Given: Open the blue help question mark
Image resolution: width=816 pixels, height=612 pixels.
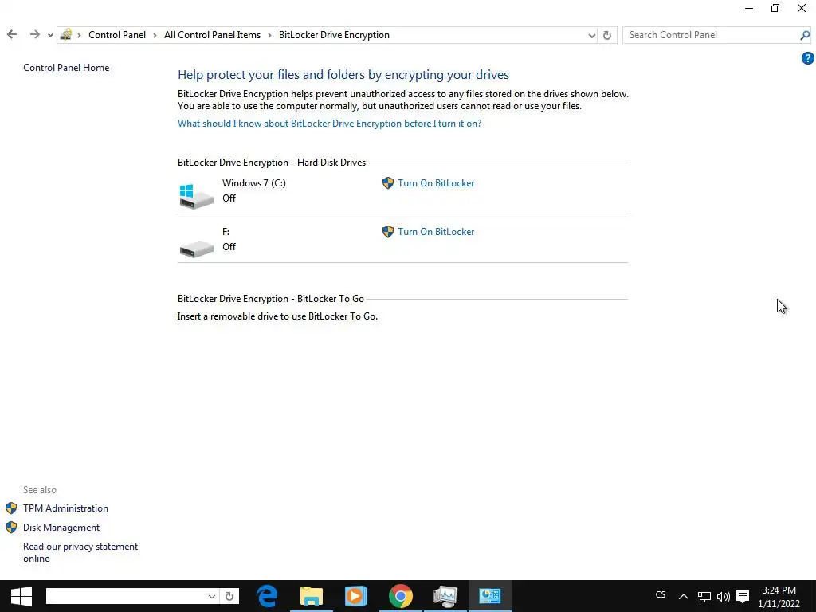Looking at the screenshot, I should 807,58.
